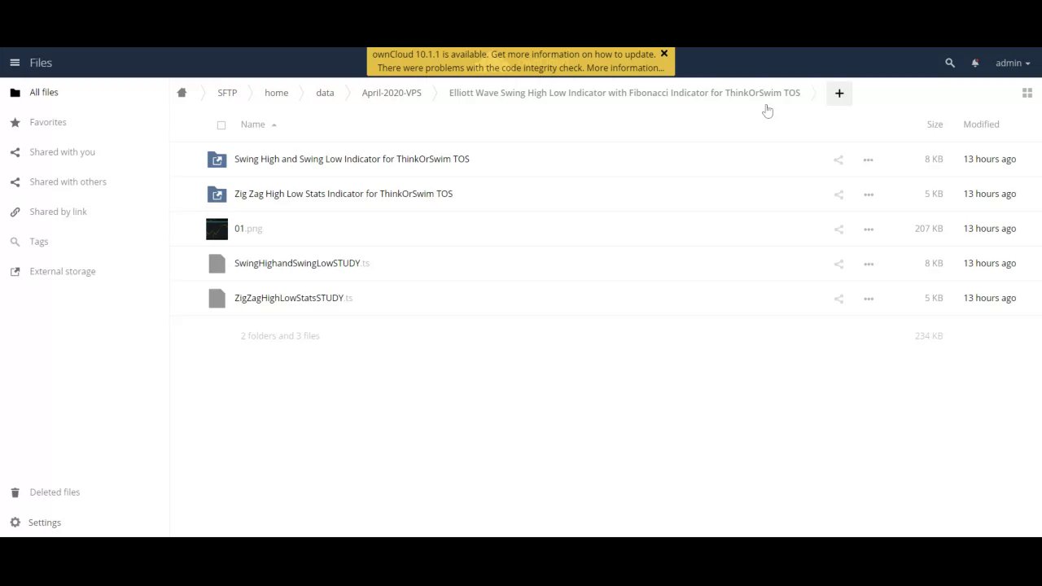The width and height of the screenshot is (1042, 586).
Task: Open Swing High and Swing Low folder icon
Action: coord(217,160)
